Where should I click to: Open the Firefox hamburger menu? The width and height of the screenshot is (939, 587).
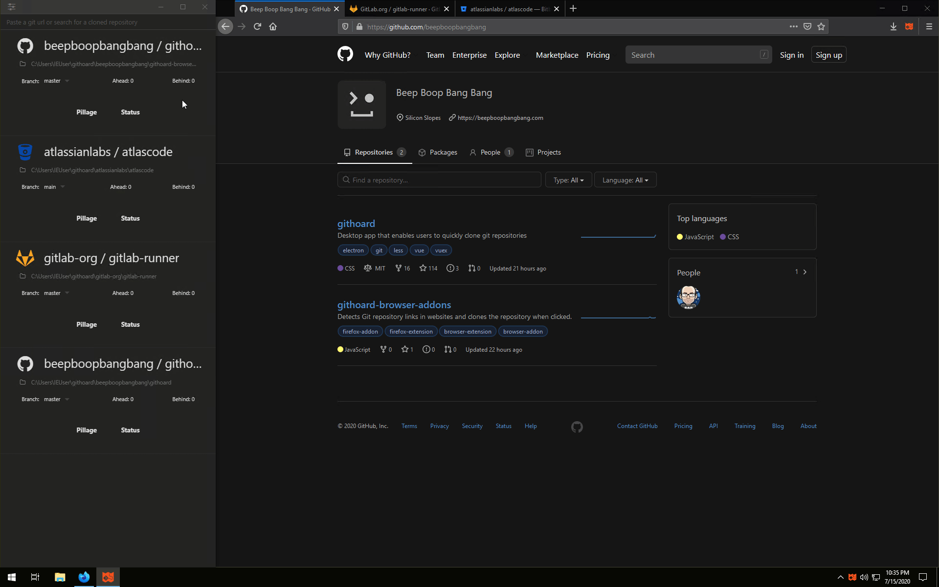point(929,26)
